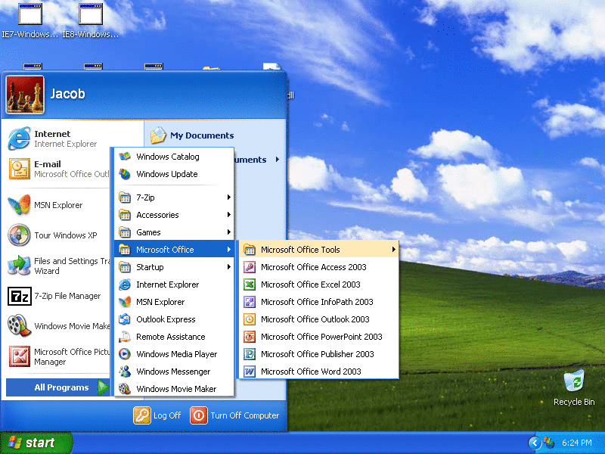Open Outlook 2003 using its clock icon

pyautogui.click(x=250, y=319)
